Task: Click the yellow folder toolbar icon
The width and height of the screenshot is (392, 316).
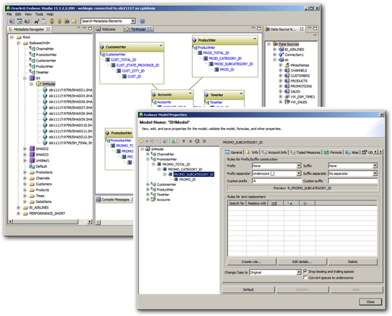Action: coord(74,22)
